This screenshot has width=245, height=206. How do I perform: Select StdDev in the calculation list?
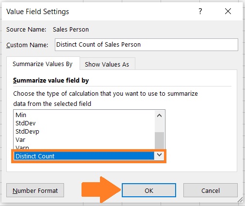coord(84,123)
